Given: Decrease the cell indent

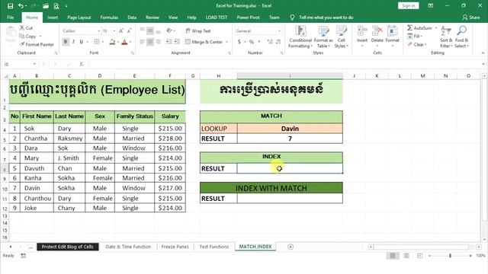Looking at the screenshot, I should (x=169, y=42).
